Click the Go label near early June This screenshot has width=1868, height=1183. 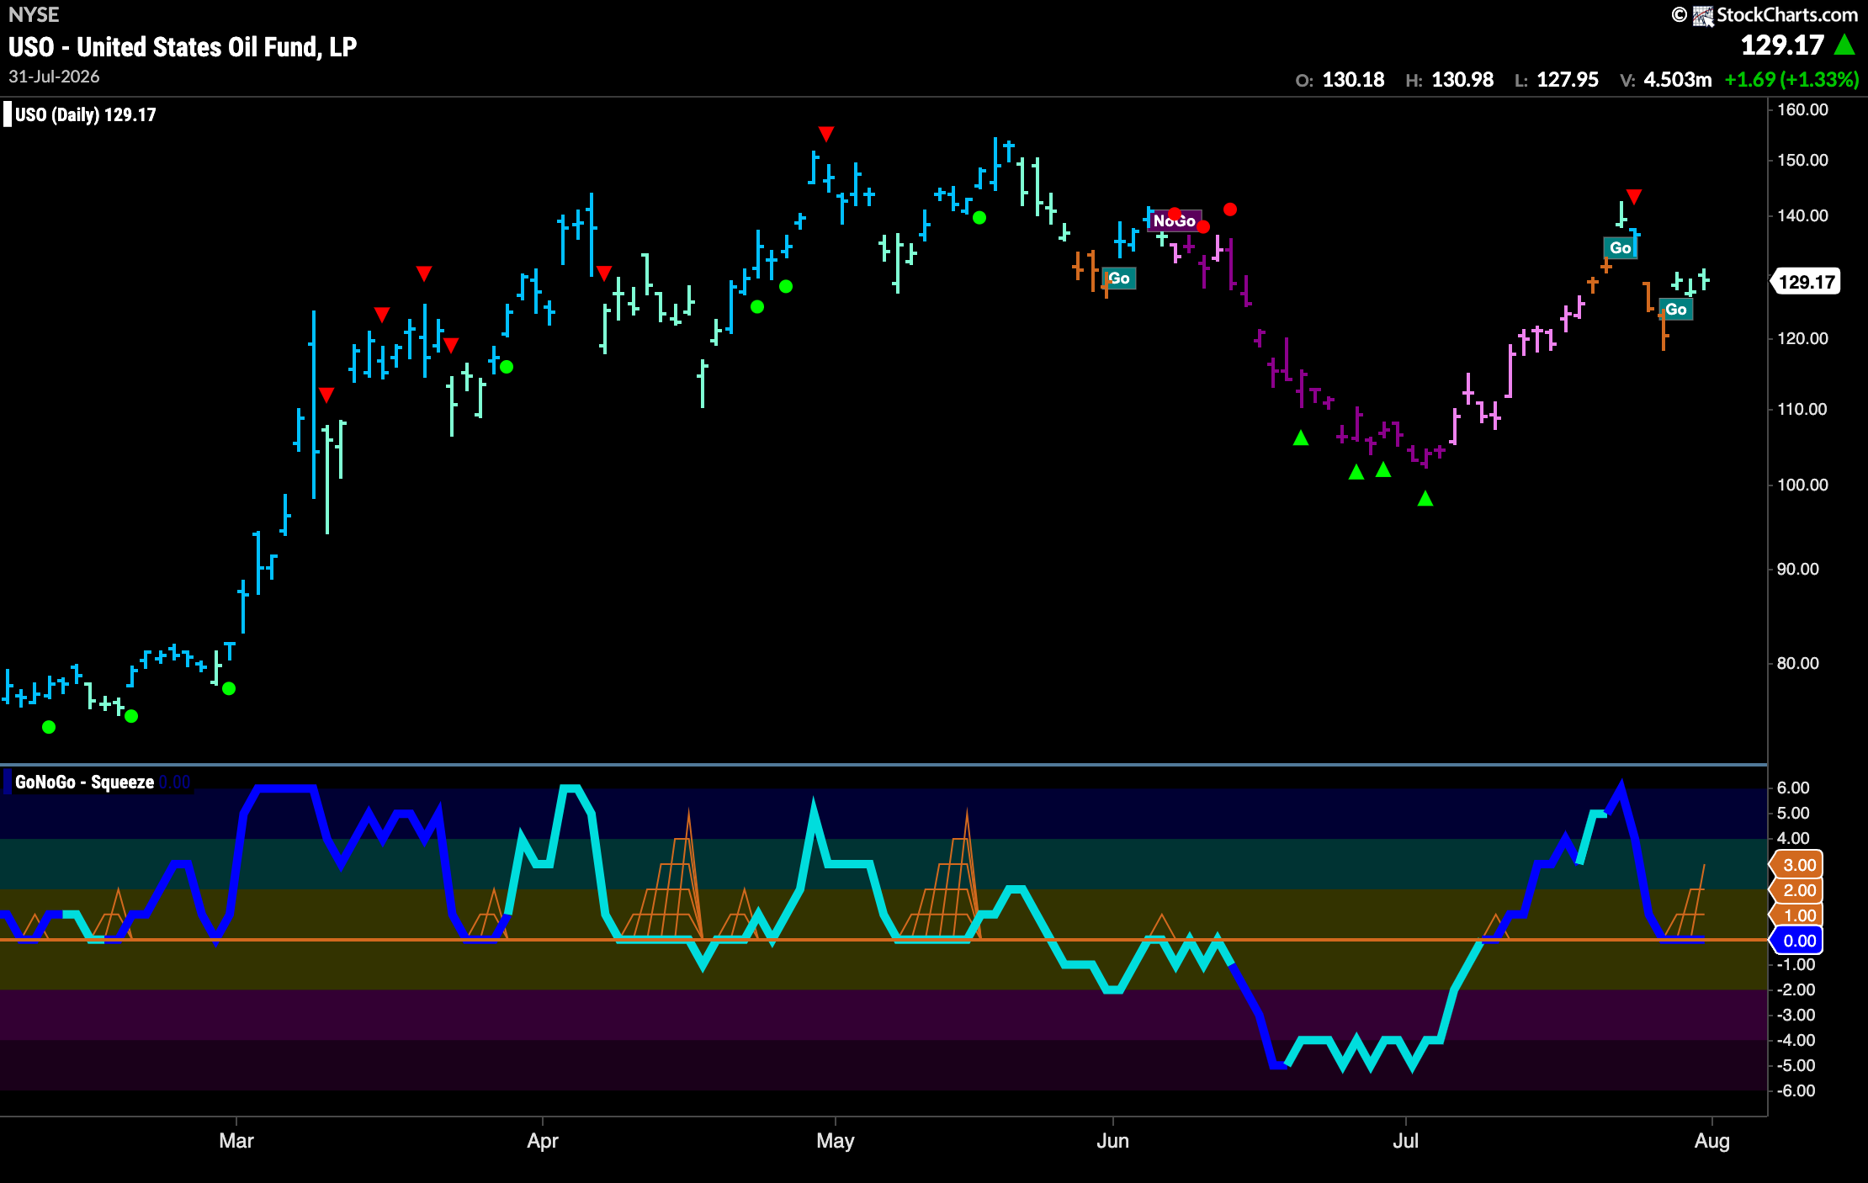(x=1119, y=279)
